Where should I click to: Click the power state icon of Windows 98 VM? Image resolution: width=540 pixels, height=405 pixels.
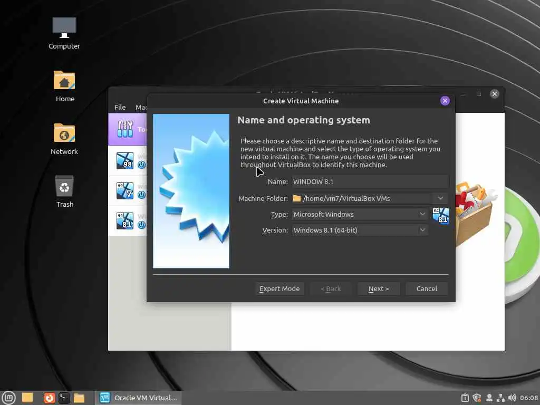pyautogui.click(x=141, y=165)
